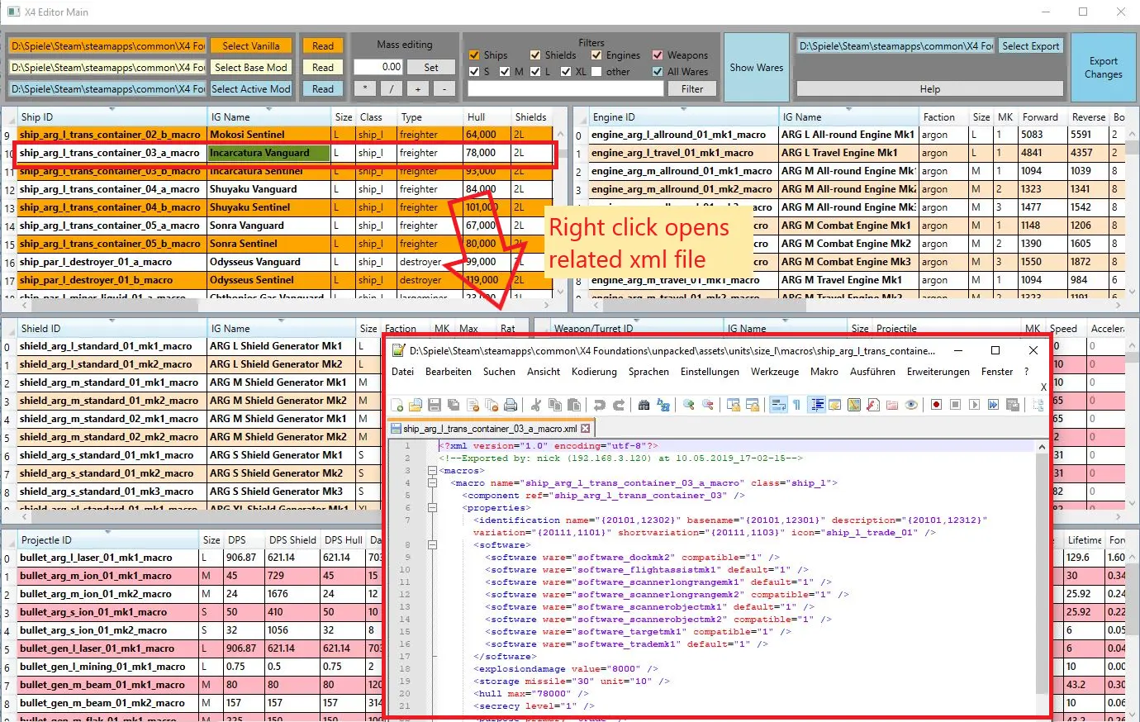The height and width of the screenshot is (722, 1140).
Task: Toggle the Word Wrap icon in Notepad++
Action: [779, 405]
